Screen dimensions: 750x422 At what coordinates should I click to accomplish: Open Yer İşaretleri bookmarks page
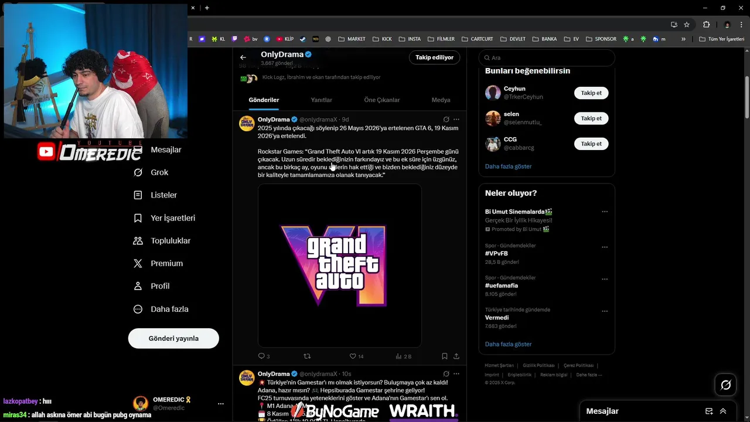tap(173, 218)
